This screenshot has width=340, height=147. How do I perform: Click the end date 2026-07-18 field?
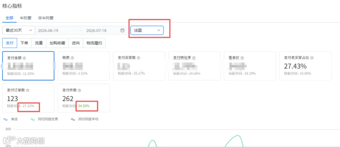[96, 31]
